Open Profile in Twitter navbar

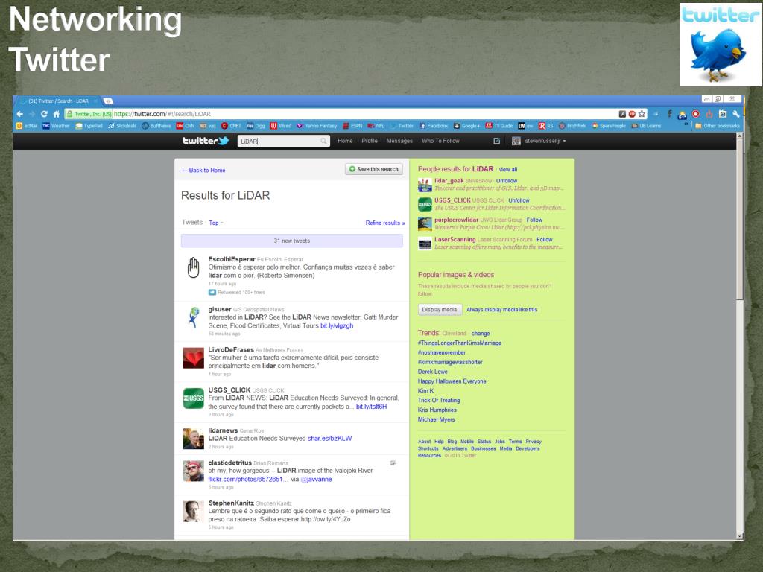coord(370,141)
